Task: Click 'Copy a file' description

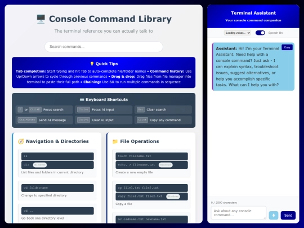Action: (124, 204)
